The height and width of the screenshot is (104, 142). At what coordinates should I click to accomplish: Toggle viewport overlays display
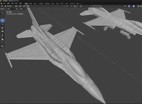[x=134, y=6]
